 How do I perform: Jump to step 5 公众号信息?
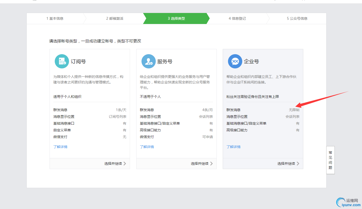tap(297, 18)
